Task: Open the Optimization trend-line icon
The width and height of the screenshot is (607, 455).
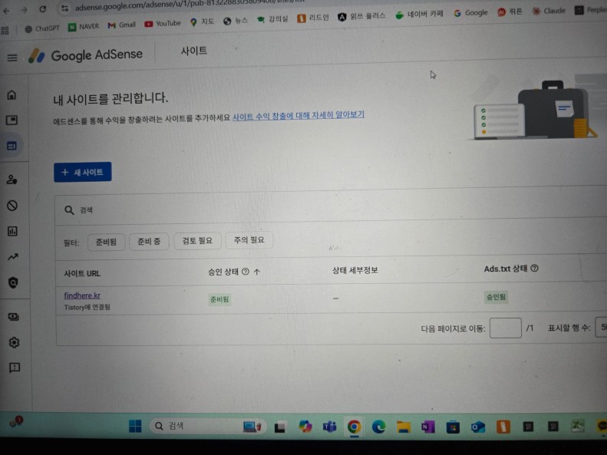Action: (x=13, y=256)
